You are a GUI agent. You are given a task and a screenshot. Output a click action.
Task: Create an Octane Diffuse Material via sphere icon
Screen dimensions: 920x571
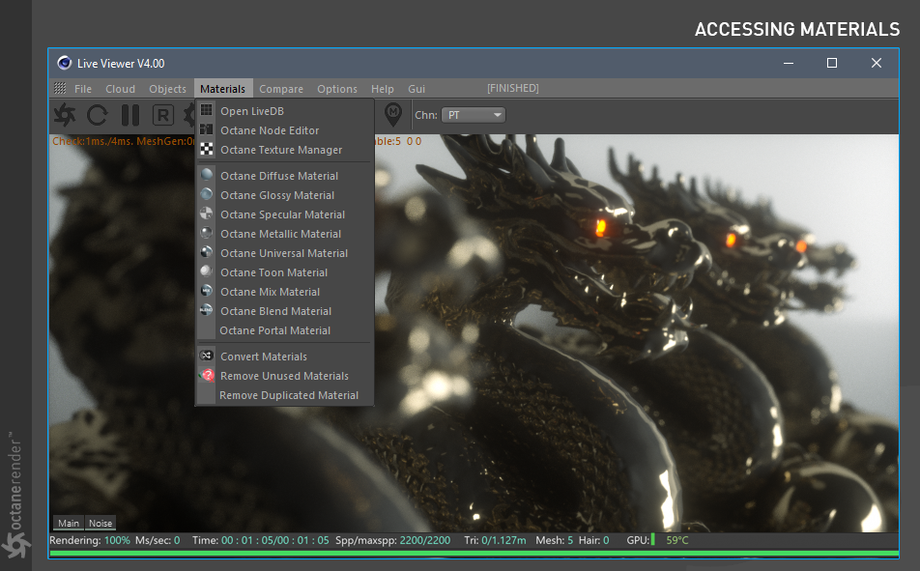207,174
